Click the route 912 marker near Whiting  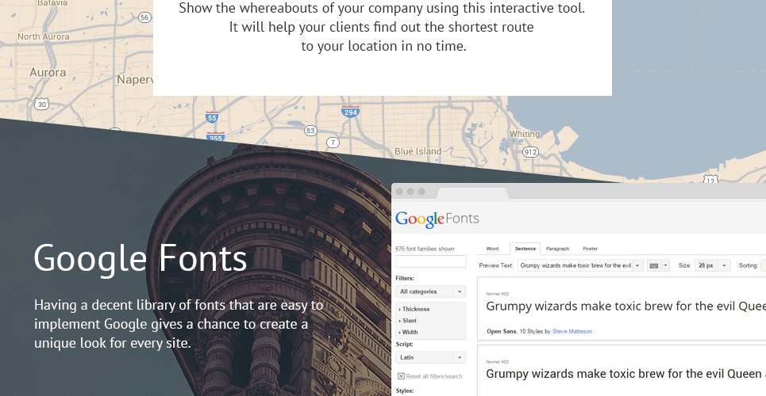tap(530, 152)
